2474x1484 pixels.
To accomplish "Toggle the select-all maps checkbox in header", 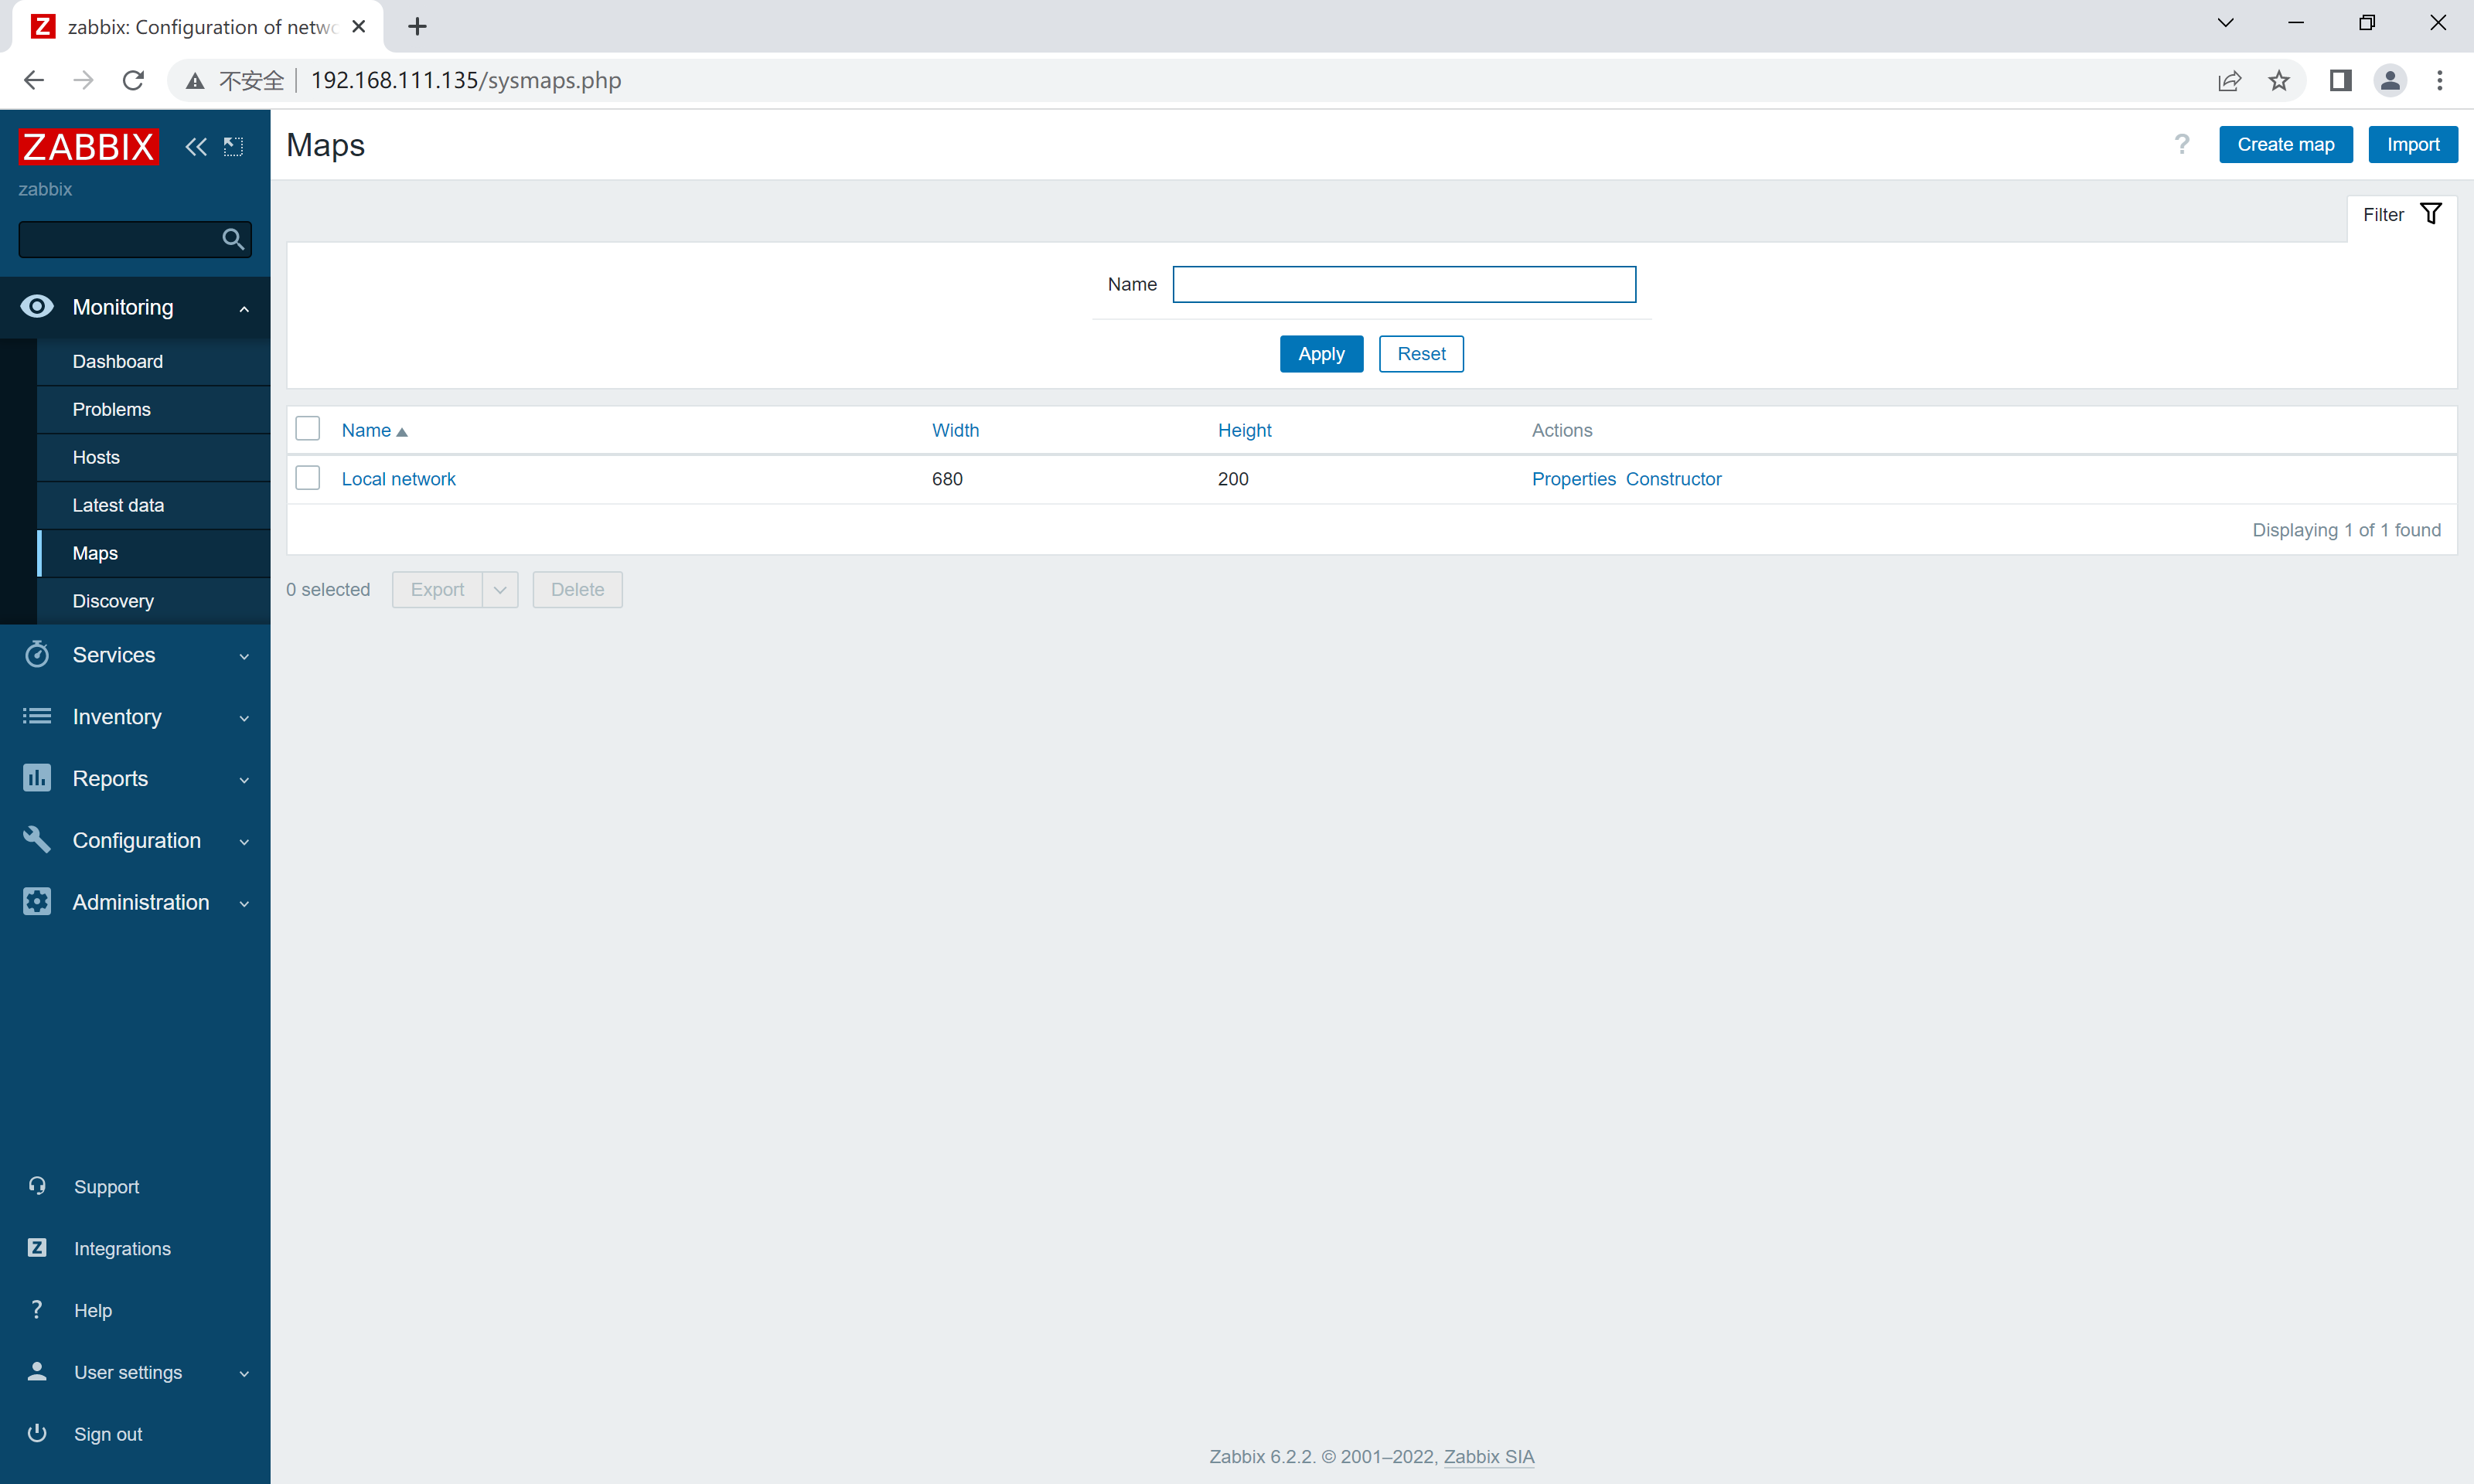I will pyautogui.click(x=308, y=429).
